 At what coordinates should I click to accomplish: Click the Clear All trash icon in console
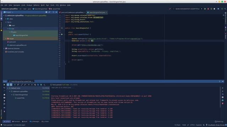click(223, 103)
